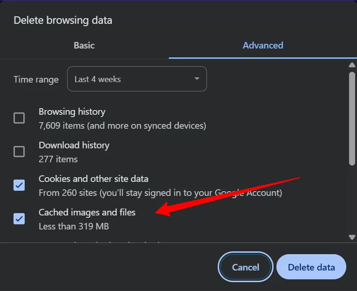357x291 pixels.
Task: Click the Download history label
Action: [x=74, y=145]
